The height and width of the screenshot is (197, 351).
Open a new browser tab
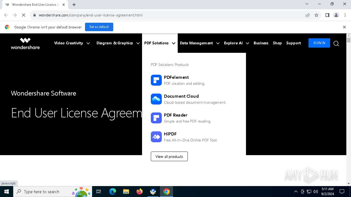pyautogui.click(x=74, y=4)
